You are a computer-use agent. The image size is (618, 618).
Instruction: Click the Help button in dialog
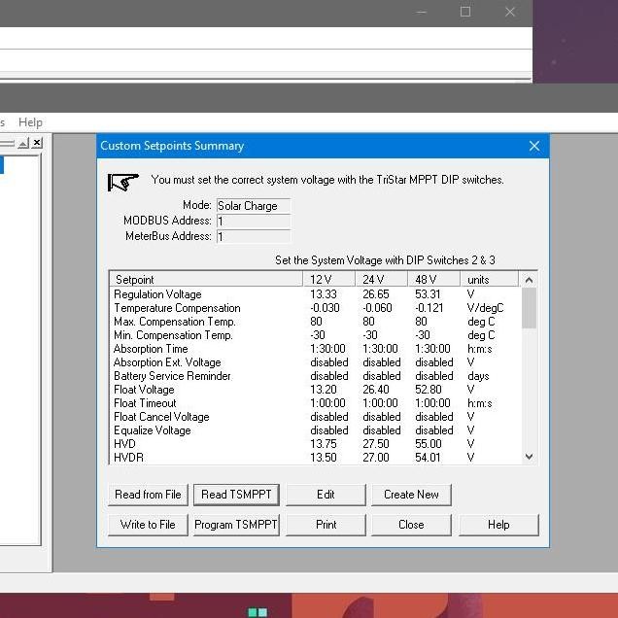click(x=498, y=525)
